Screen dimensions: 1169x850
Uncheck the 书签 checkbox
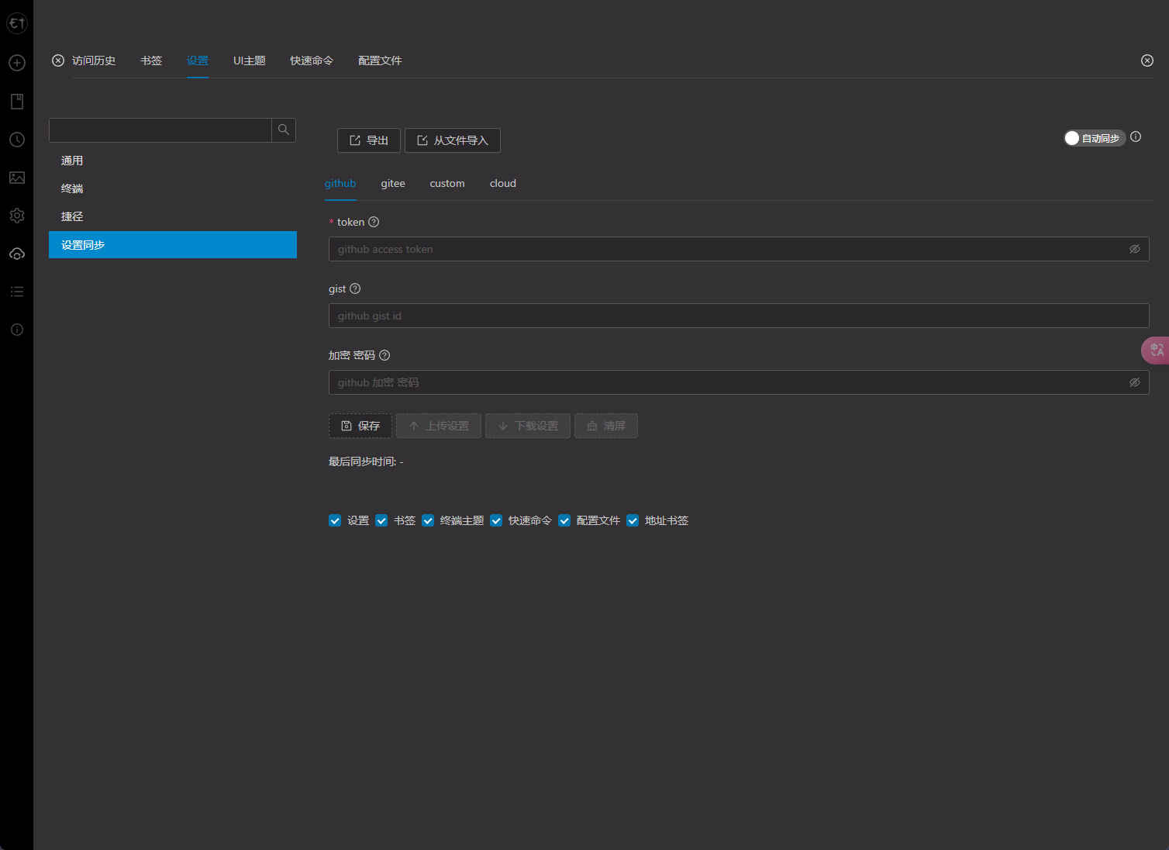coord(381,520)
